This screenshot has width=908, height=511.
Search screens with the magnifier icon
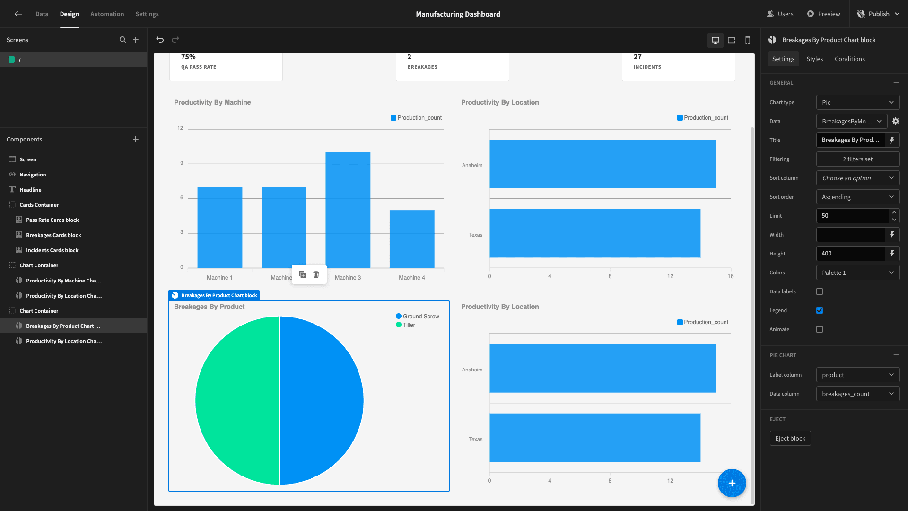(x=123, y=40)
